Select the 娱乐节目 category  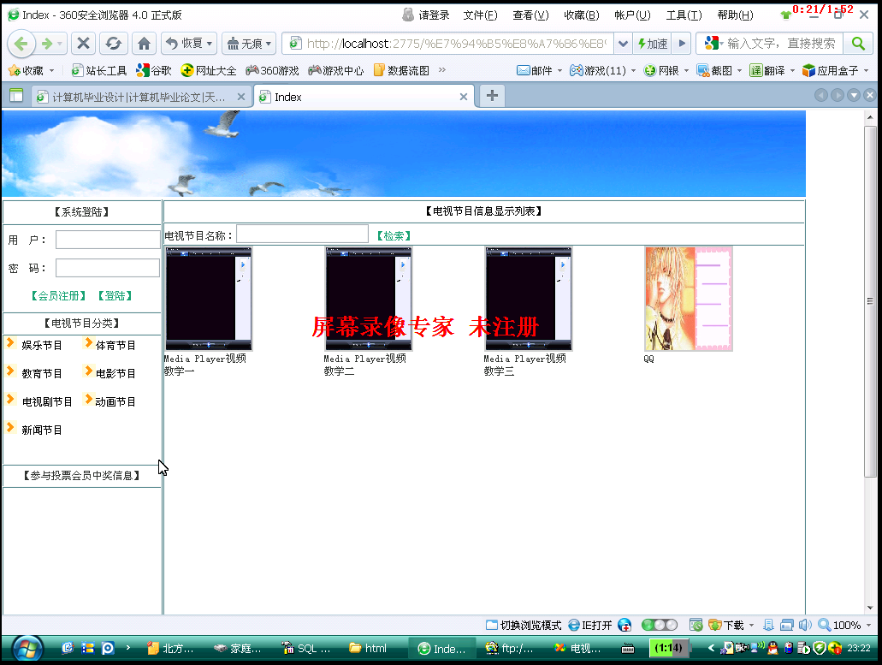tap(41, 346)
